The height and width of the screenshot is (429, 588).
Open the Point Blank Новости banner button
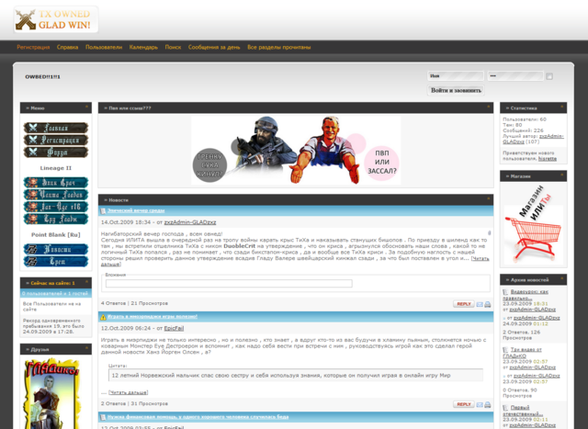(56, 249)
